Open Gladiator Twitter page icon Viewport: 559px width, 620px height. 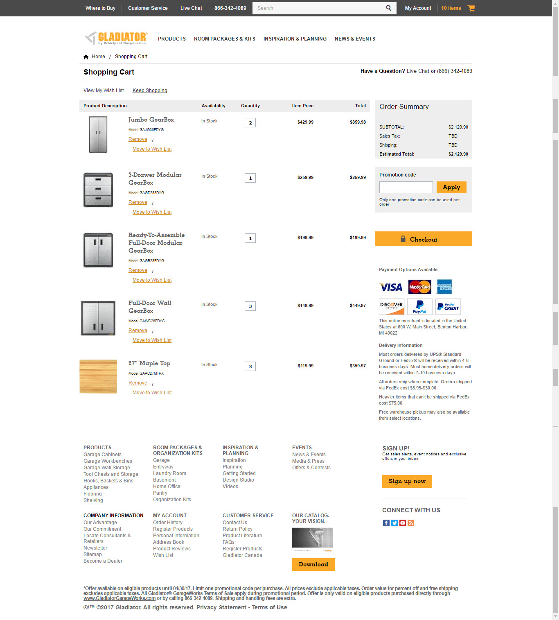[x=394, y=523]
